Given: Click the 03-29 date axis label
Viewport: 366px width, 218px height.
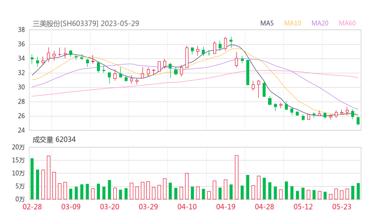Looking at the screenshot, I should click(x=148, y=207).
